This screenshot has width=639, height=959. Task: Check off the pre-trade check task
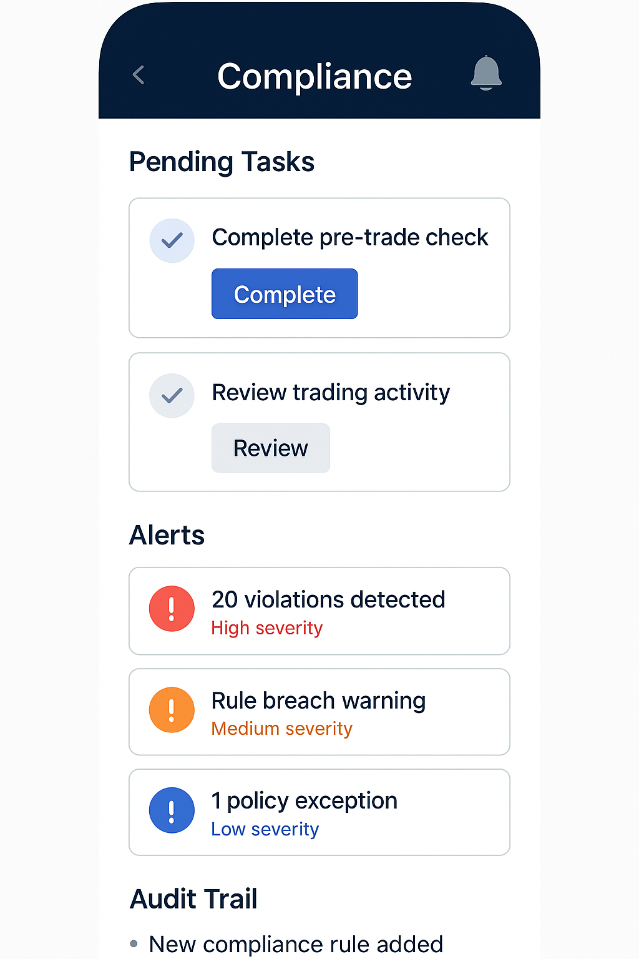(x=172, y=240)
